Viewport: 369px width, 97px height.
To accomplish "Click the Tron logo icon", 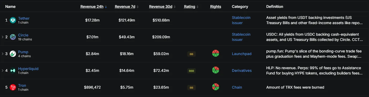I will tap(13, 88).
